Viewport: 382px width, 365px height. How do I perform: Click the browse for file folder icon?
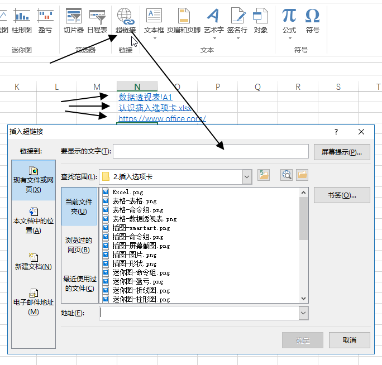coord(302,176)
